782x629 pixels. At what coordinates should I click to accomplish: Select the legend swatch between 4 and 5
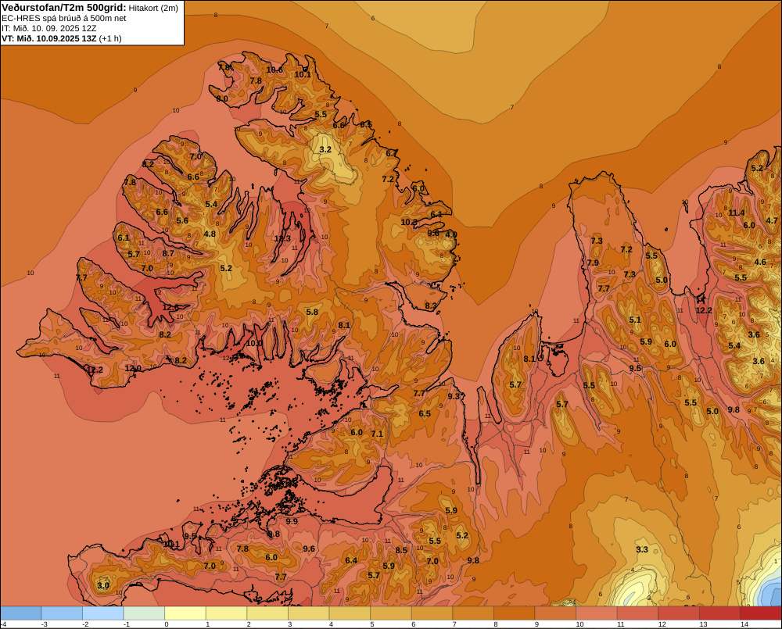(350, 613)
